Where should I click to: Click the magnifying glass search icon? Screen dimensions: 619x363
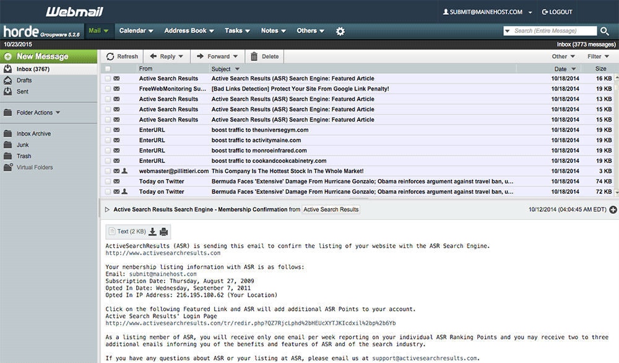[605, 31]
